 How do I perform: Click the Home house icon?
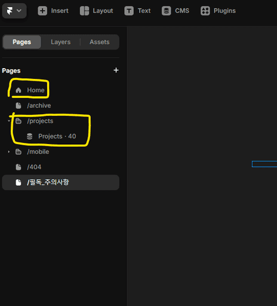click(19, 90)
